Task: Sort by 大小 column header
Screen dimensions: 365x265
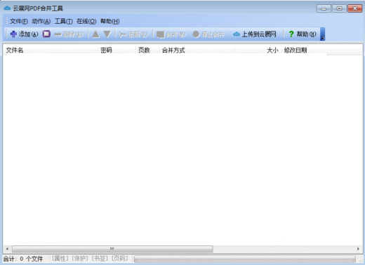Action: 257,50
